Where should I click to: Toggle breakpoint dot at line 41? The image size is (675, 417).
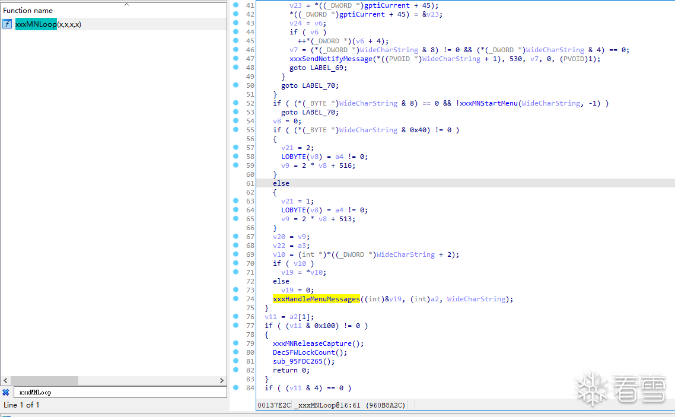tap(236, 5)
